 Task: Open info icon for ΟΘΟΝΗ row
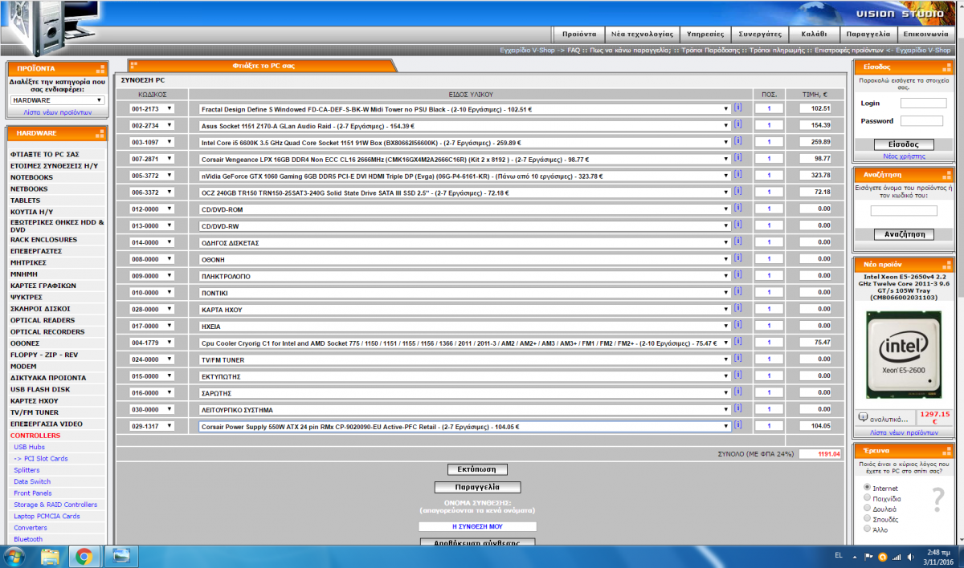pos(738,259)
